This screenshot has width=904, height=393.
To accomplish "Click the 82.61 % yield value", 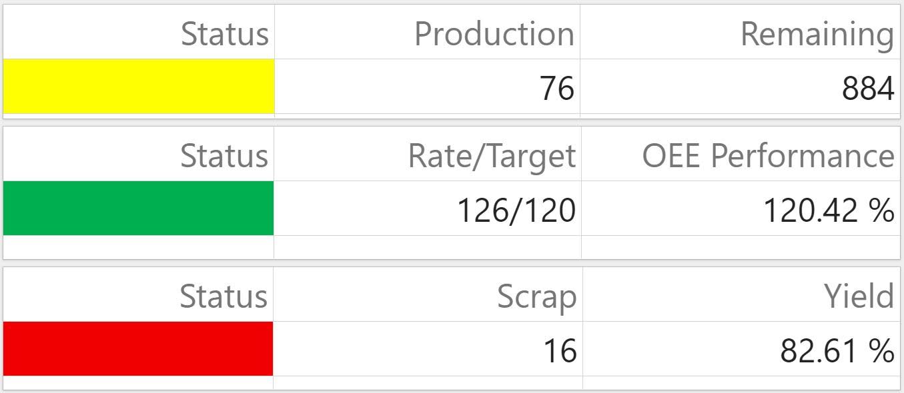I will click(837, 350).
